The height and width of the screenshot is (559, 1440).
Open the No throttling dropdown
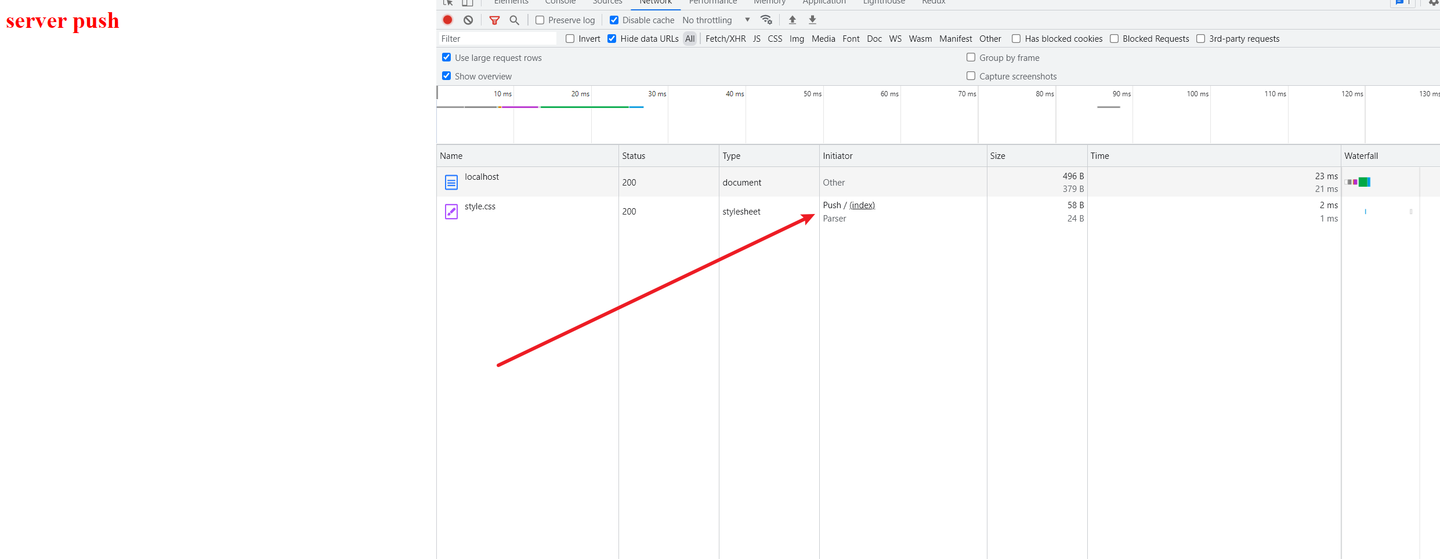[x=716, y=20]
